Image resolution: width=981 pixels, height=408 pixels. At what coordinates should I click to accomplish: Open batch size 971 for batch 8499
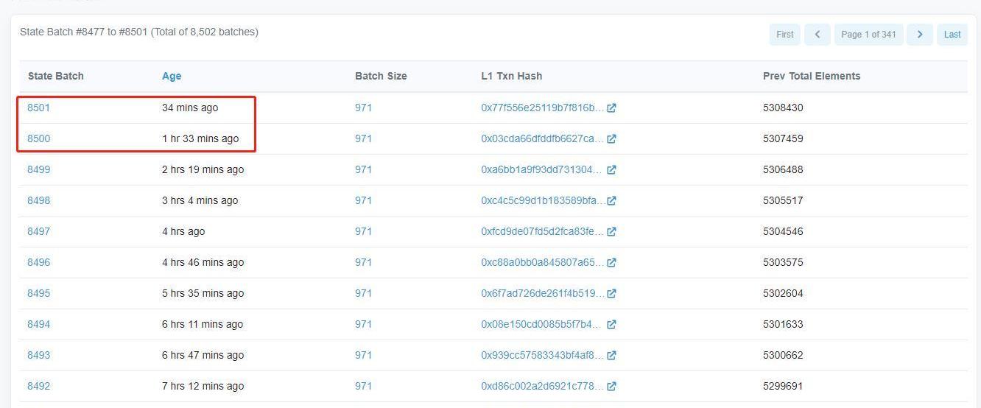[363, 170]
